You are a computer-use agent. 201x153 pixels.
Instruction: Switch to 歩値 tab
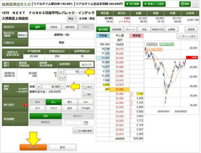click(144, 30)
